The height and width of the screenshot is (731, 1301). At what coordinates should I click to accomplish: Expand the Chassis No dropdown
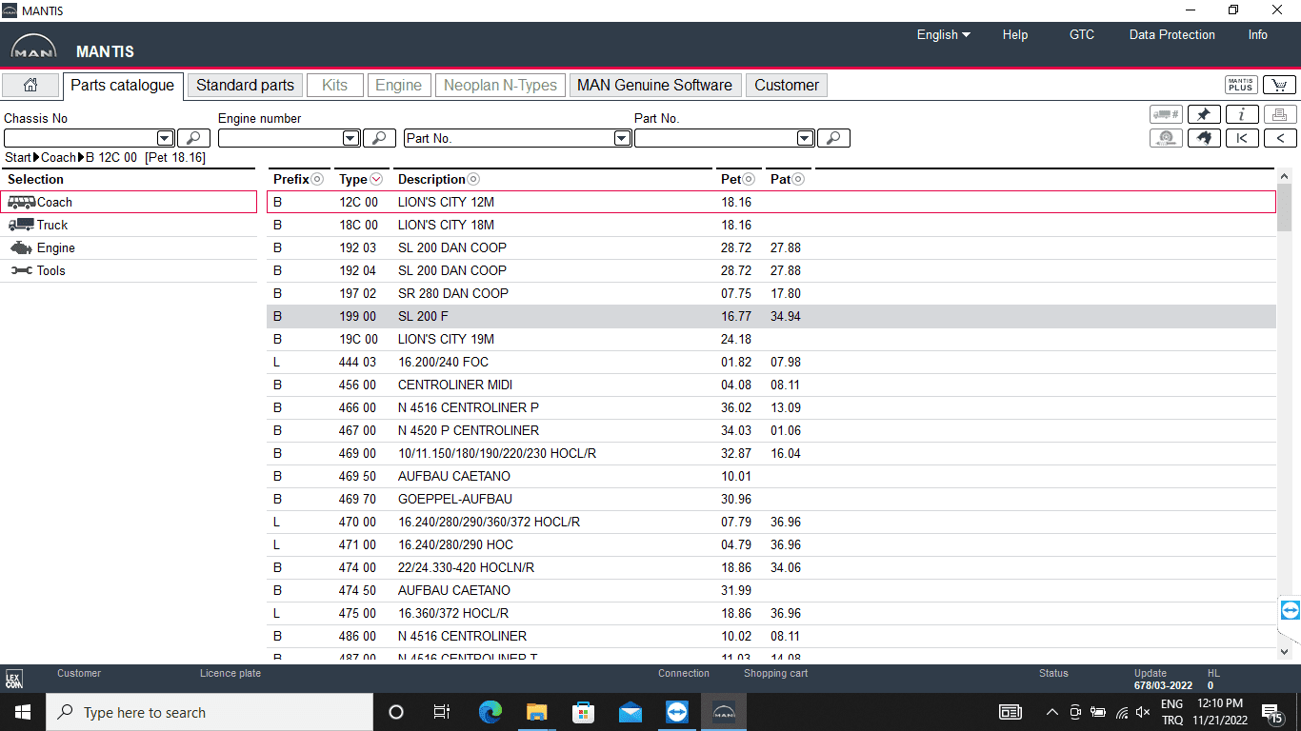pos(165,138)
